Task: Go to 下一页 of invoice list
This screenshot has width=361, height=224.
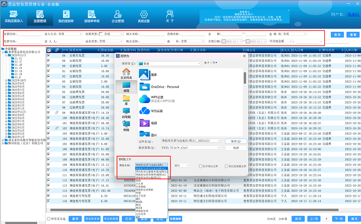Action: pos(338,218)
